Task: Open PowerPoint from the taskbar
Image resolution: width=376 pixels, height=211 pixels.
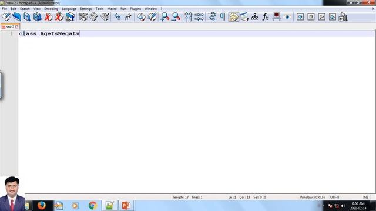Action: [x=126, y=206]
